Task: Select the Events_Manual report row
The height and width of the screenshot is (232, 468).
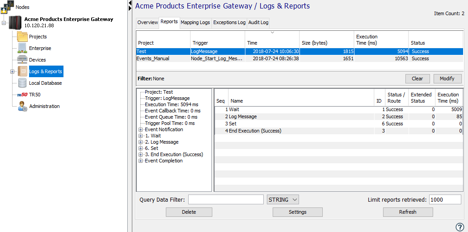Action: (299, 59)
